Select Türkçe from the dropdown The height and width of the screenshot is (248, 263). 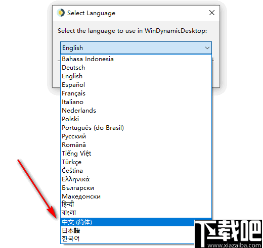pos(136,162)
